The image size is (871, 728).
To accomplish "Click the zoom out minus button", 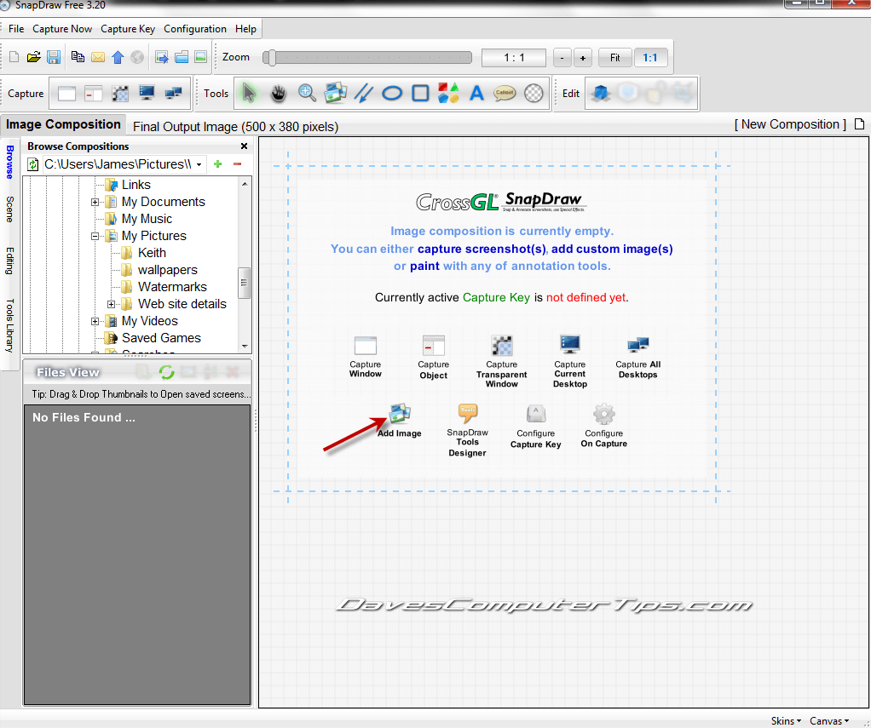I will (x=562, y=58).
